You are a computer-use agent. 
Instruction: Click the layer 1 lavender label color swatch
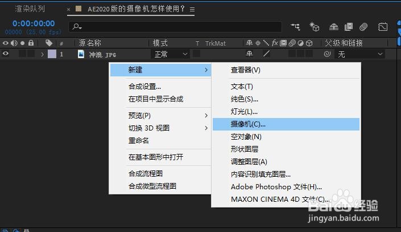tap(52, 54)
